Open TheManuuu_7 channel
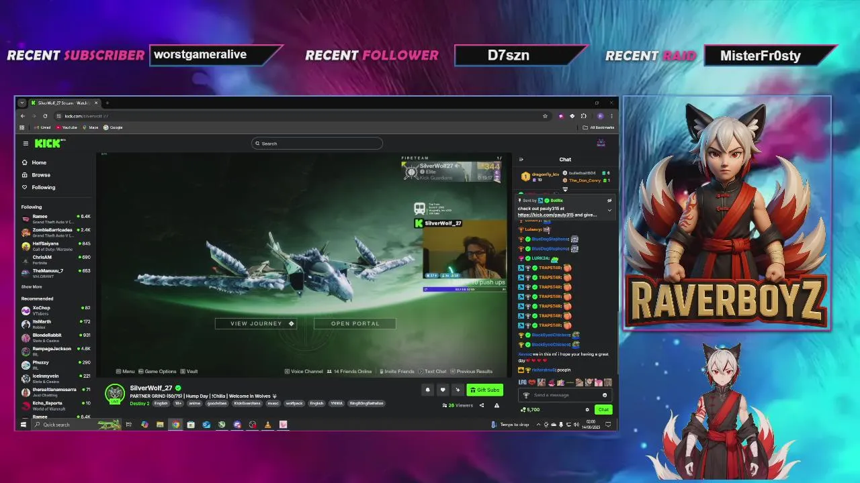This screenshot has height=483, width=860. [x=56, y=273]
